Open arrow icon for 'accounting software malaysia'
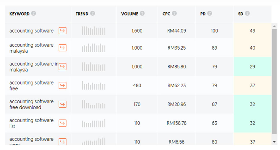 [62, 48]
